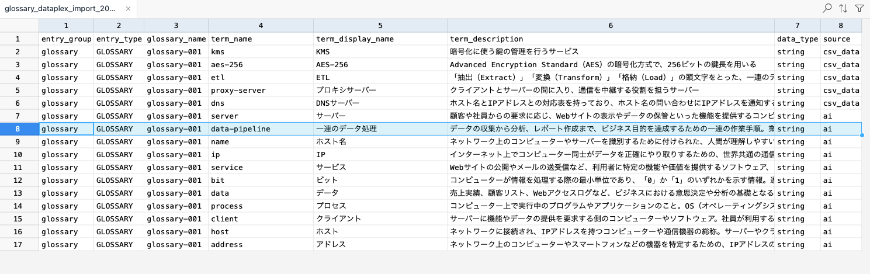This screenshot has width=870, height=274.
Task: Click glossary-001 in the host row
Action: pyautogui.click(x=176, y=232)
